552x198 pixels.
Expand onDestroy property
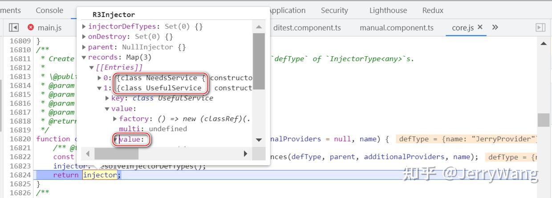[84, 37]
